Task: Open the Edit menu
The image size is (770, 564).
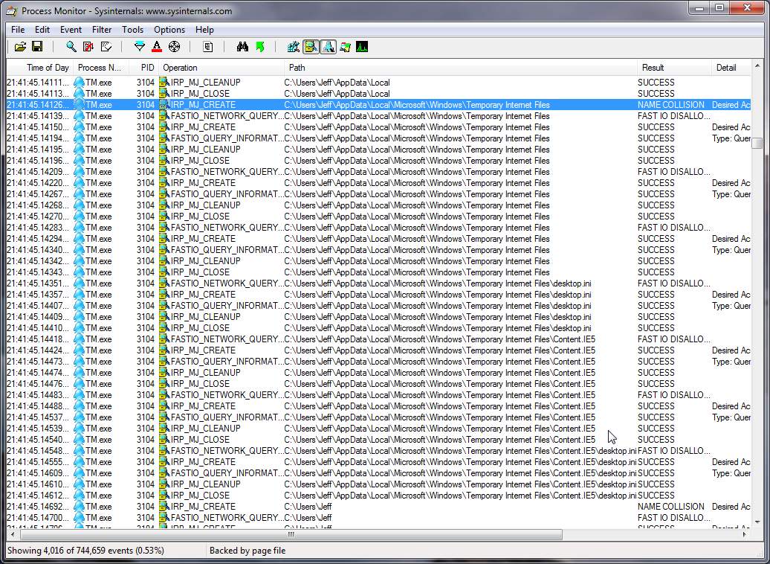Action: point(42,30)
